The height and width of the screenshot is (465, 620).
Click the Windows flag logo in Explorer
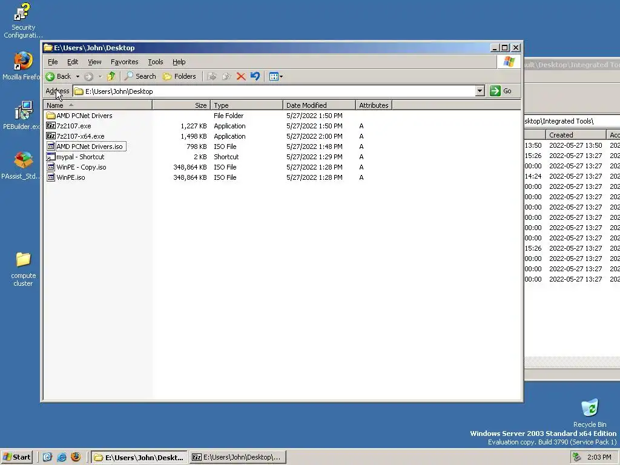click(509, 62)
